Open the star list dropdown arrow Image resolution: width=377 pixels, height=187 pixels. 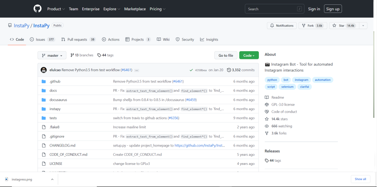click(x=363, y=26)
